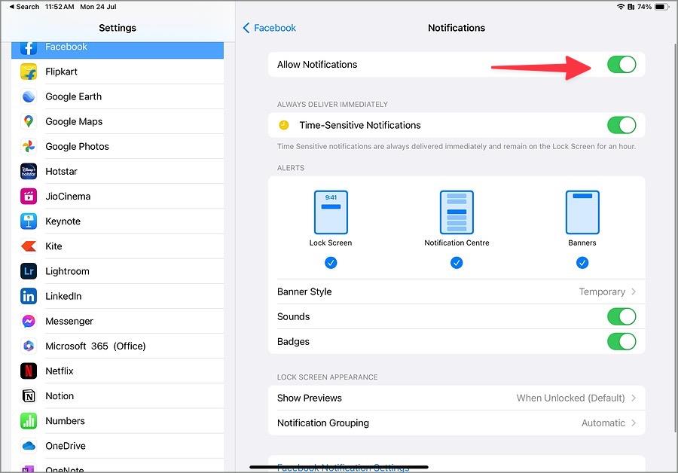Tap the yellow Time-Sensitive clock icon

point(284,125)
